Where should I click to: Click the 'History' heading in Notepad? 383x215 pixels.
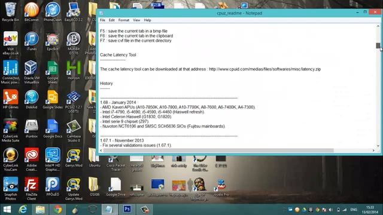pyautogui.click(x=107, y=84)
